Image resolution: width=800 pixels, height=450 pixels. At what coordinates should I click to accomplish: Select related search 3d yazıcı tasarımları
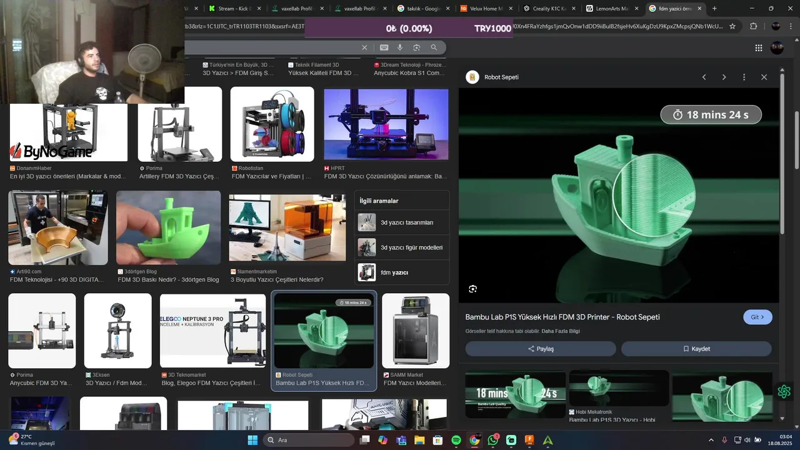(x=402, y=222)
